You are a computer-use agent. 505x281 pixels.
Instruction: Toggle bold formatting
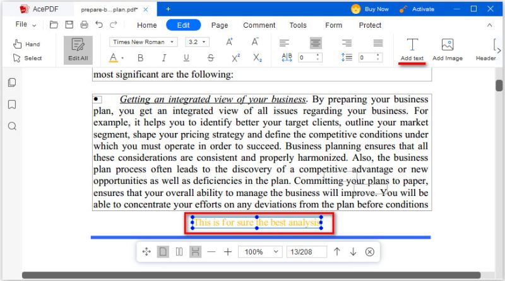140,58
